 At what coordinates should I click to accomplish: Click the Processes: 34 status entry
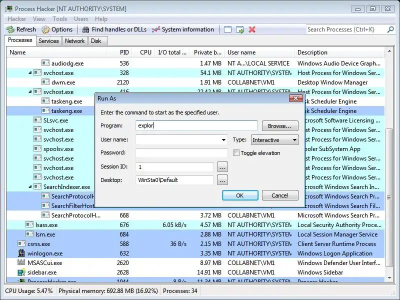[x=180, y=291]
